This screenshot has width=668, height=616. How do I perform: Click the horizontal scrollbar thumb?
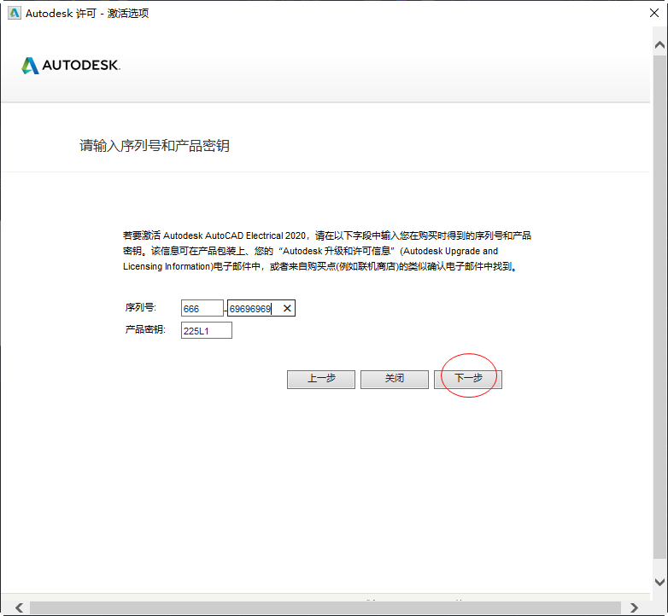[x=325, y=607]
